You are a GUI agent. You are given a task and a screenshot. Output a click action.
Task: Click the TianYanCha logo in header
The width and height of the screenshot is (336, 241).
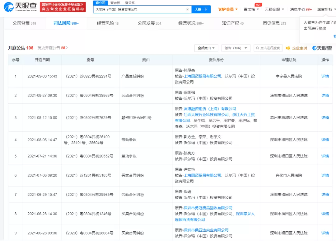click(21, 7)
